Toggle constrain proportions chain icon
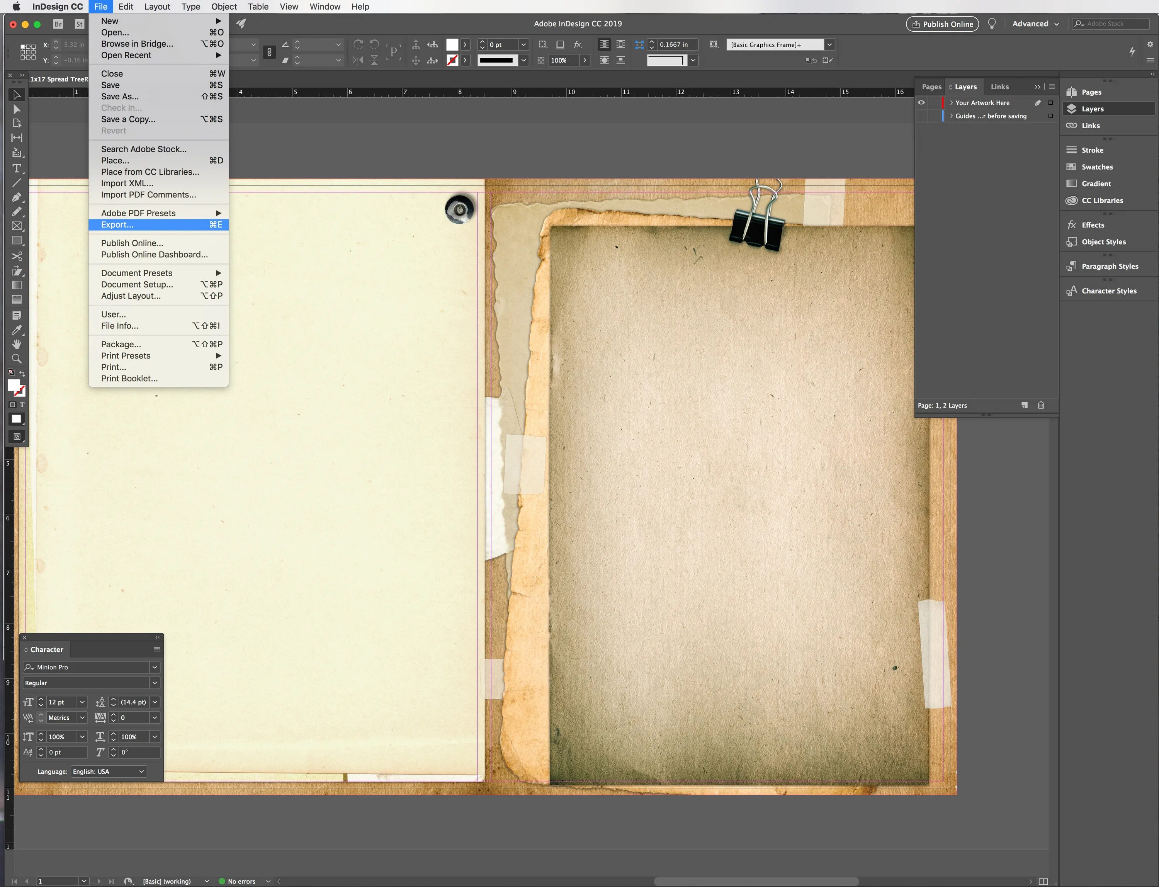Image resolution: width=1159 pixels, height=887 pixels. coord(269,52)
